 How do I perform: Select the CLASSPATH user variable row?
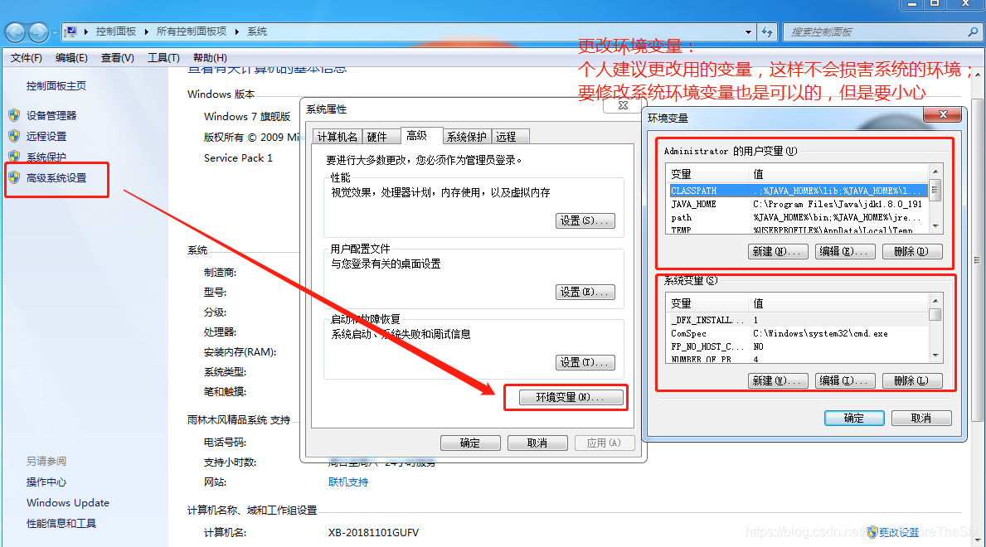pos(798,191)
